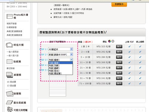Screen dimensions: 149x112
Task: Choose the 內頁(空白) option in the list
Action: click(60, 71)
